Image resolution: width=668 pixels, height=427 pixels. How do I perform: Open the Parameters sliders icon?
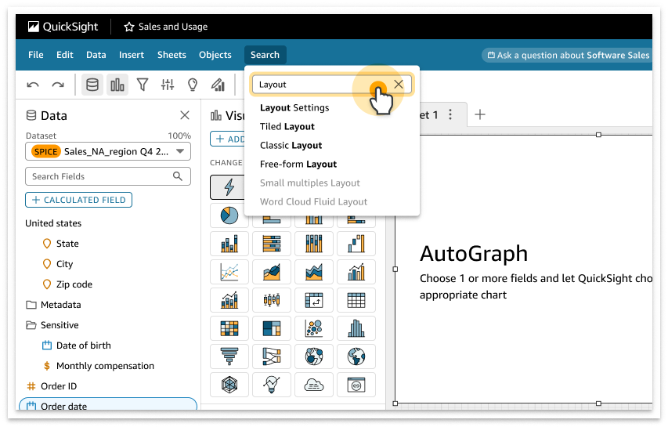tap(168, 85)
